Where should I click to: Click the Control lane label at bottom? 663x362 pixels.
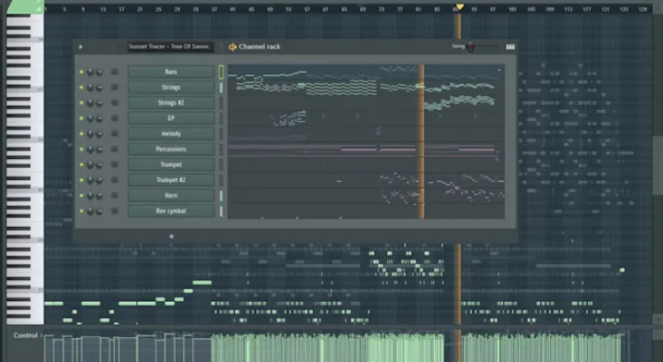tap(26, 336)
